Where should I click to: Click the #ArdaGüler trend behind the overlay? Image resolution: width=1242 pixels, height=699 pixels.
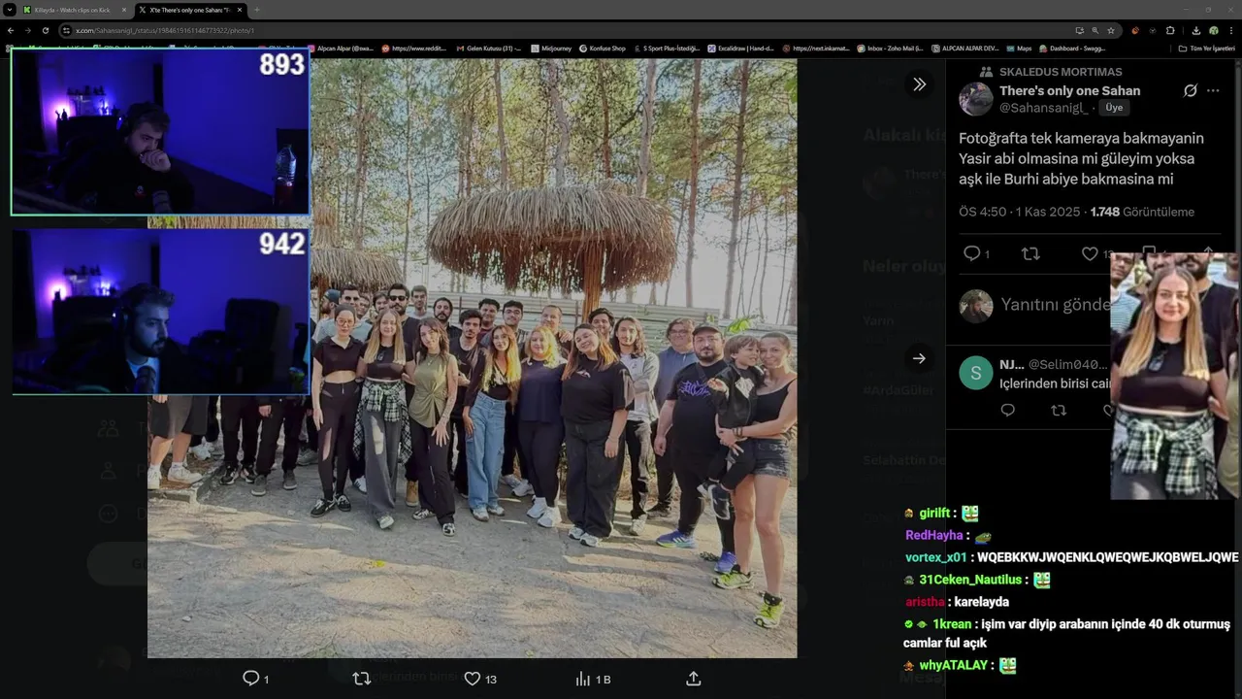(x=898, y=390)
